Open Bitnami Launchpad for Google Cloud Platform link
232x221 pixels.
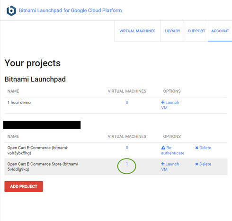70,10
